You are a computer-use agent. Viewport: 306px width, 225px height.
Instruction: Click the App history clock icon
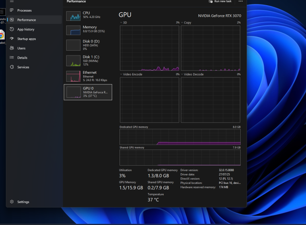(x=12, y=29)
